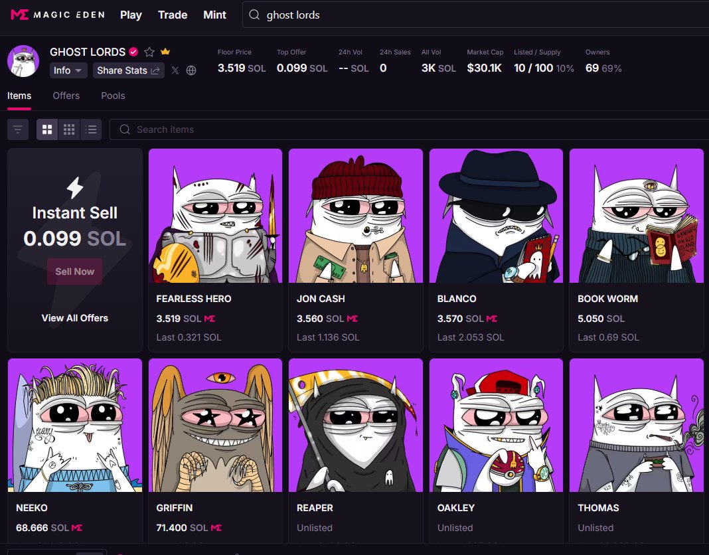The image size is (709, 555).
Task: Click the FEARLESS HERO title
Action: tap(194, 299)
